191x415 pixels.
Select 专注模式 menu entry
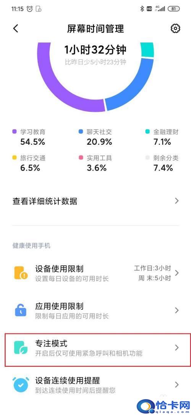pos(95,348)
